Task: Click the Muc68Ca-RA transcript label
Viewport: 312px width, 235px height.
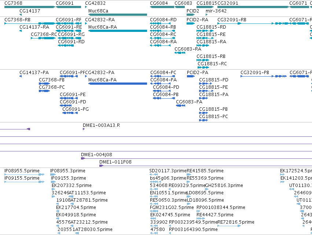Action: [x=103, y=27]
